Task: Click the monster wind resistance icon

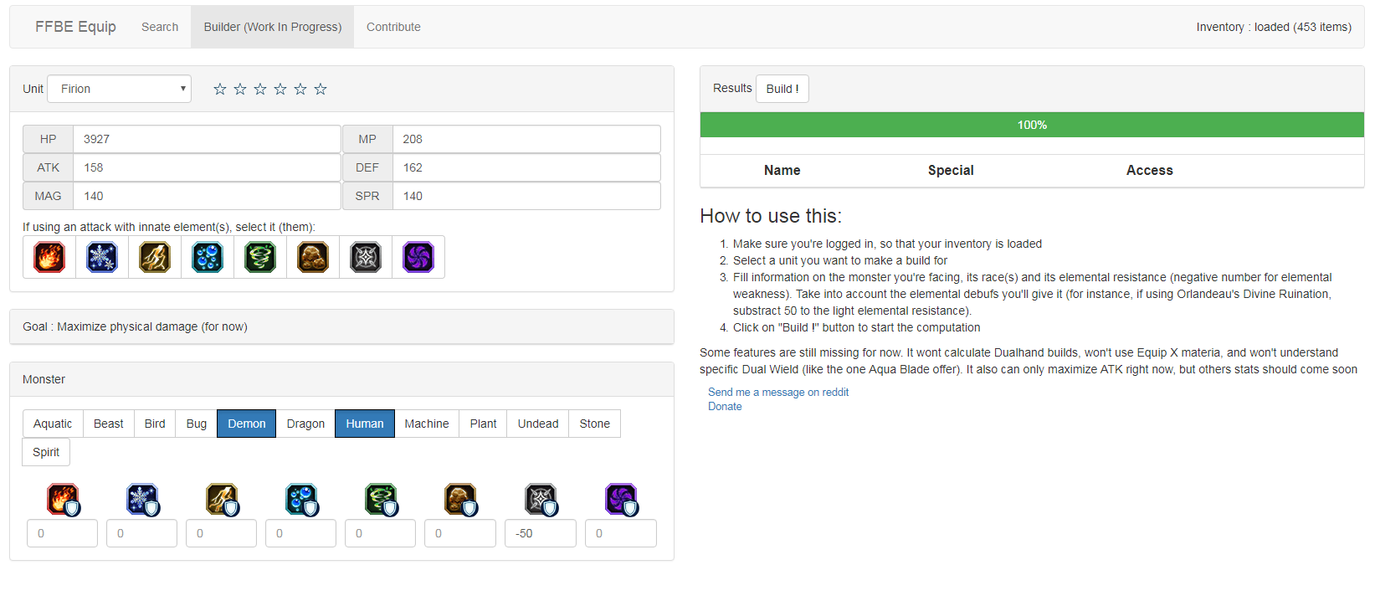Action: [381, 500]
